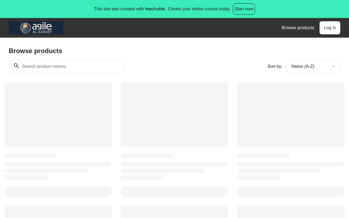This screenshot has height=218, width=349.
Task: Open Browse products in navigation
Action: point(298,28)
